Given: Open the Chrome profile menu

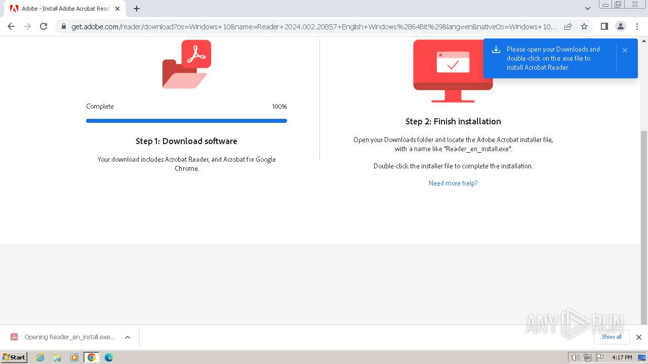Looking at the screenshot, I should point(621,26).
